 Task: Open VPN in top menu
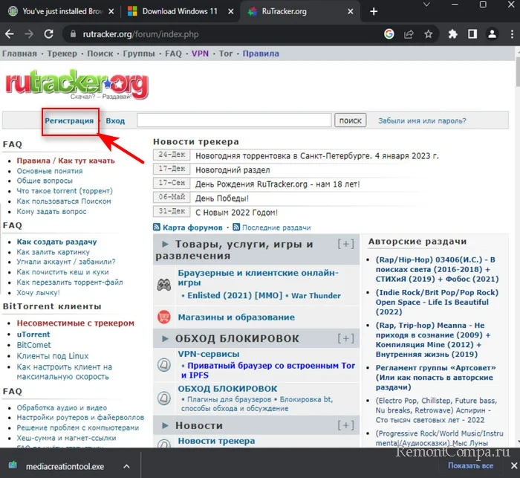point(200,54)
